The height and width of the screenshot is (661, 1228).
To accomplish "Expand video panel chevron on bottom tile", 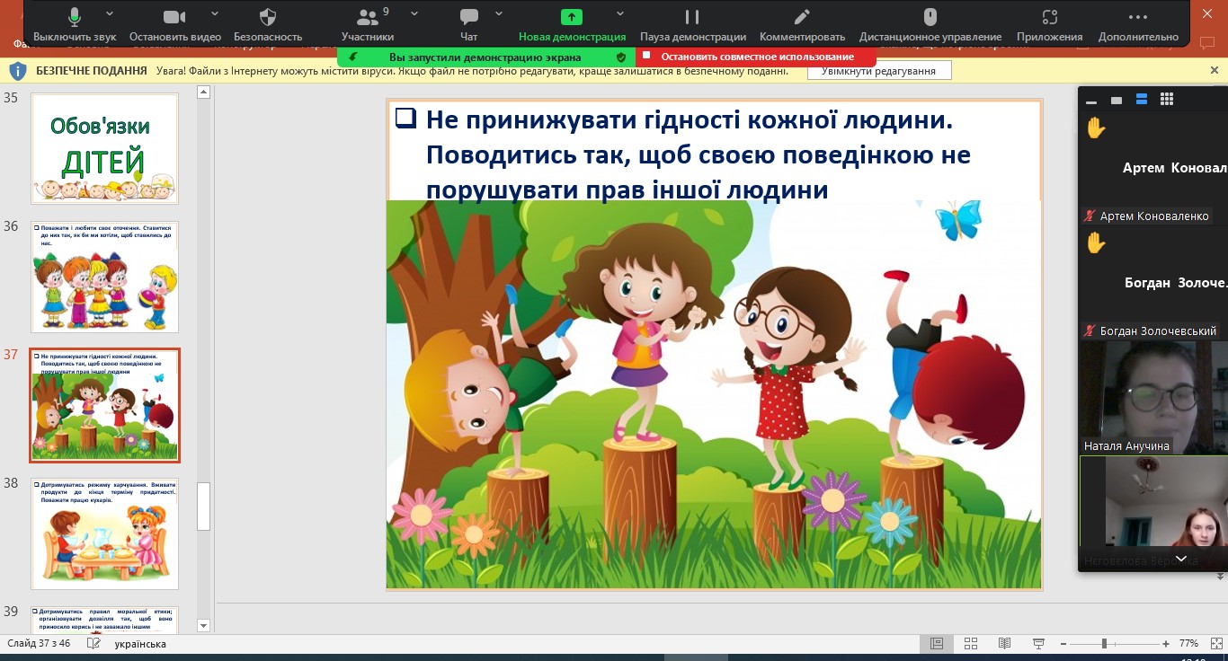I will click(1180, 558).
